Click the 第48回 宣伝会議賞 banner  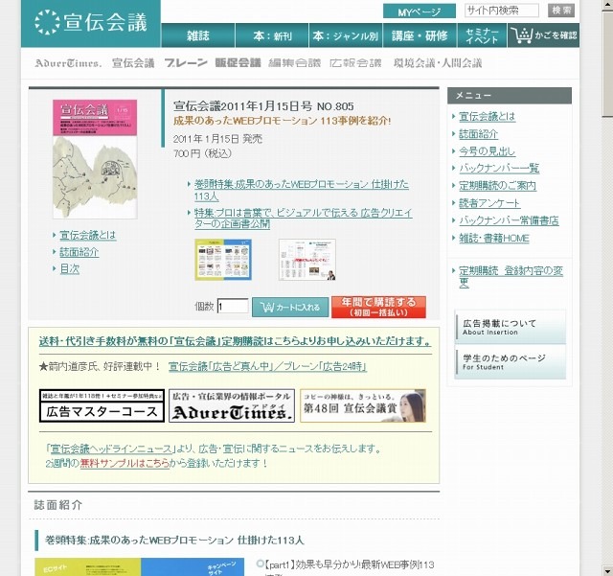(363, 405)
